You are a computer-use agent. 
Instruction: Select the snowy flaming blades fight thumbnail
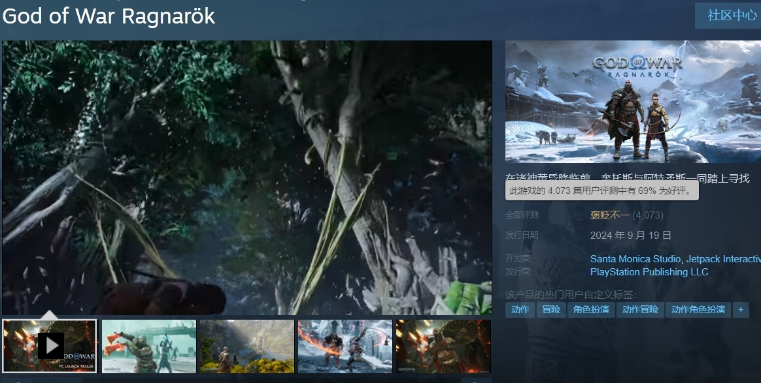[345, 346]
